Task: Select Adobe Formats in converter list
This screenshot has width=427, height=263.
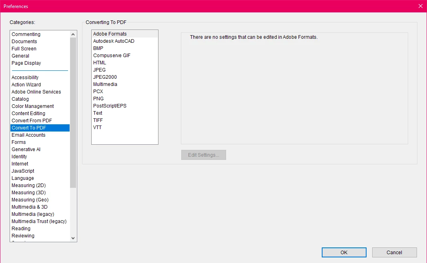Action: [x=125, y=34]
